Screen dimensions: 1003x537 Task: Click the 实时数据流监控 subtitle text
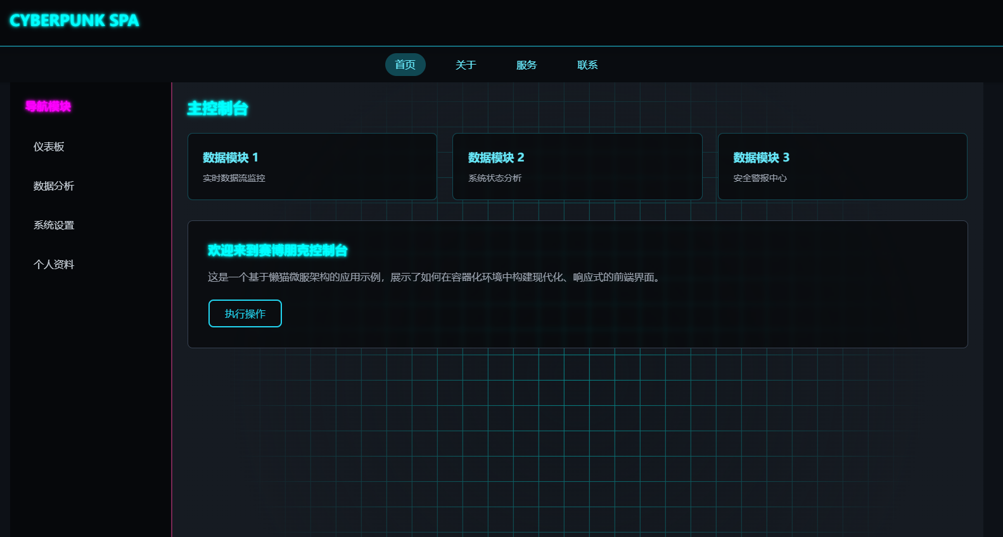(x=234, y=178)
